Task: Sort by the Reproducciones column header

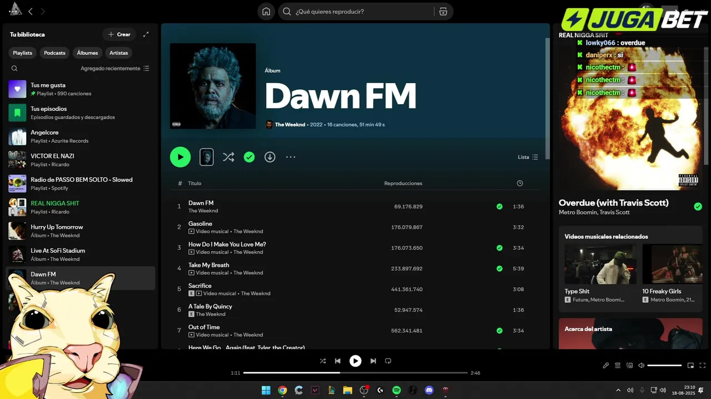Action: pyautogui.click(x=403, y=183)
